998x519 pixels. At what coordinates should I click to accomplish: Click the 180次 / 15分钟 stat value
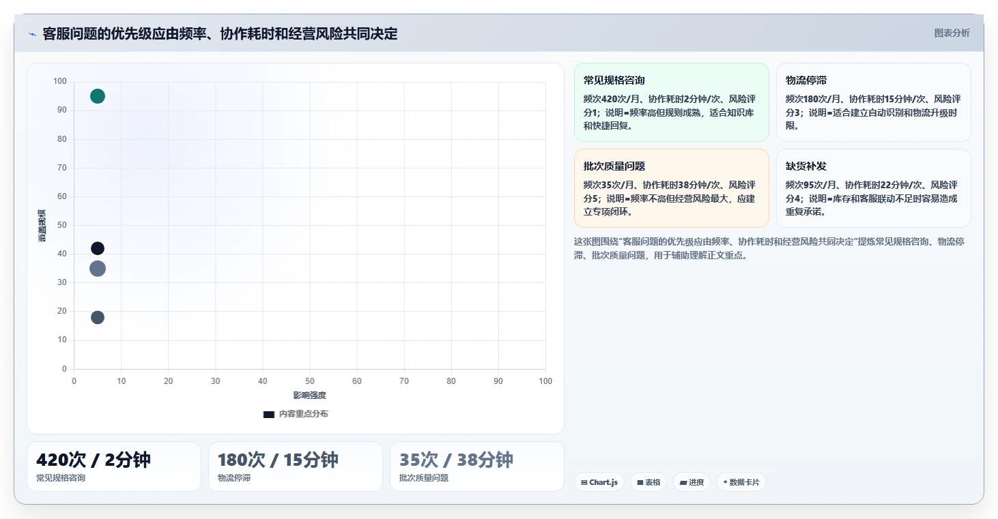tap(278, 460)
